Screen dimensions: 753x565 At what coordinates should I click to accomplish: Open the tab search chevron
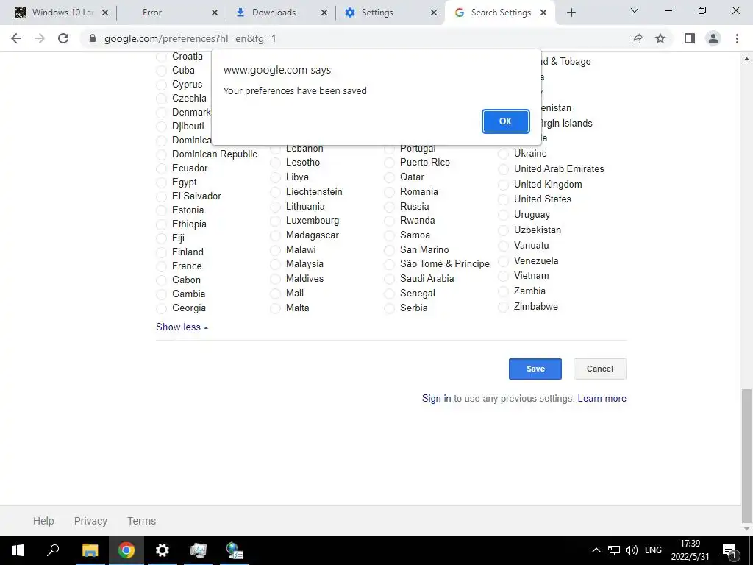coord(635,10)
